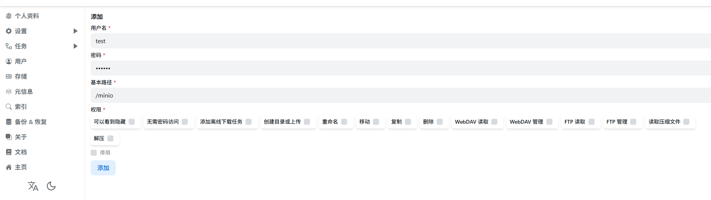Enable the 删除 delete permission checkbox

pyautogui.click(x=440, y=122)
